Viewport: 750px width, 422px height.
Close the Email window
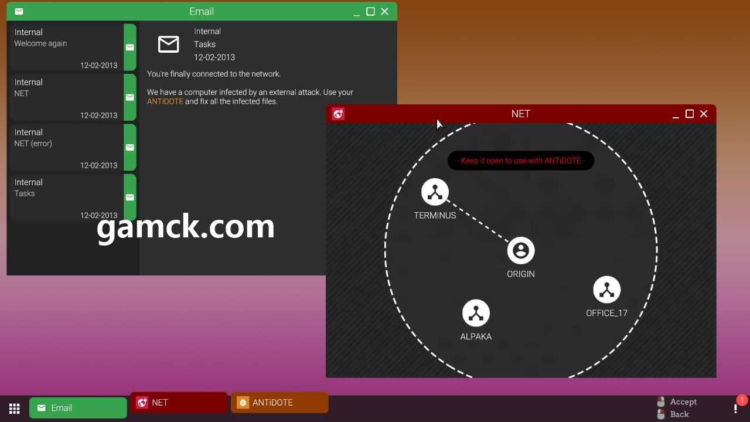pyautogui.click(x=384, y=12)
